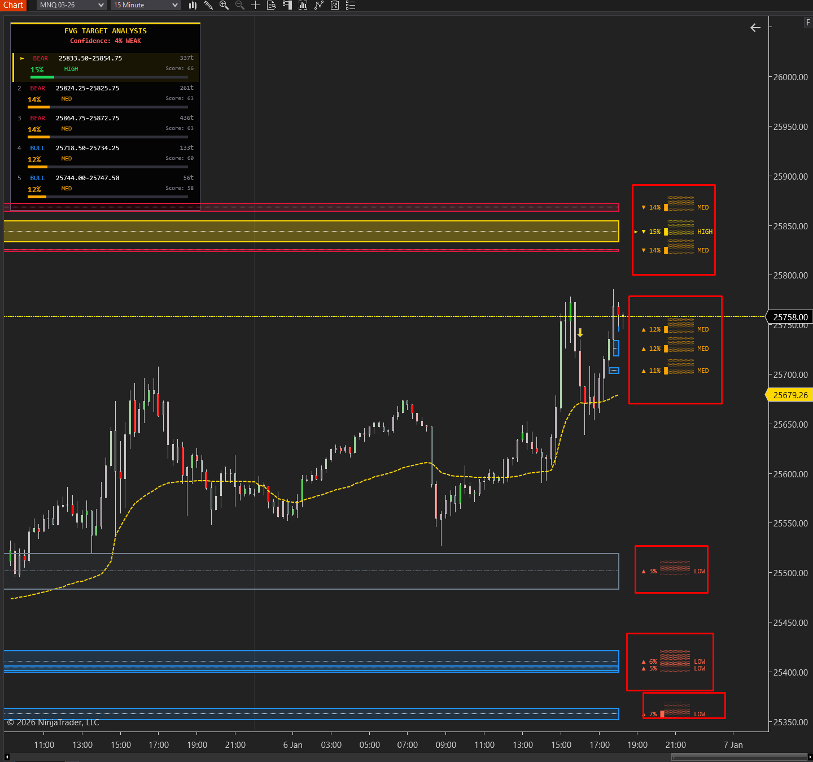Select BEAR 25833.50-25854.75 target row
Viewport: 813px width, 762px height.
(106, 67)
